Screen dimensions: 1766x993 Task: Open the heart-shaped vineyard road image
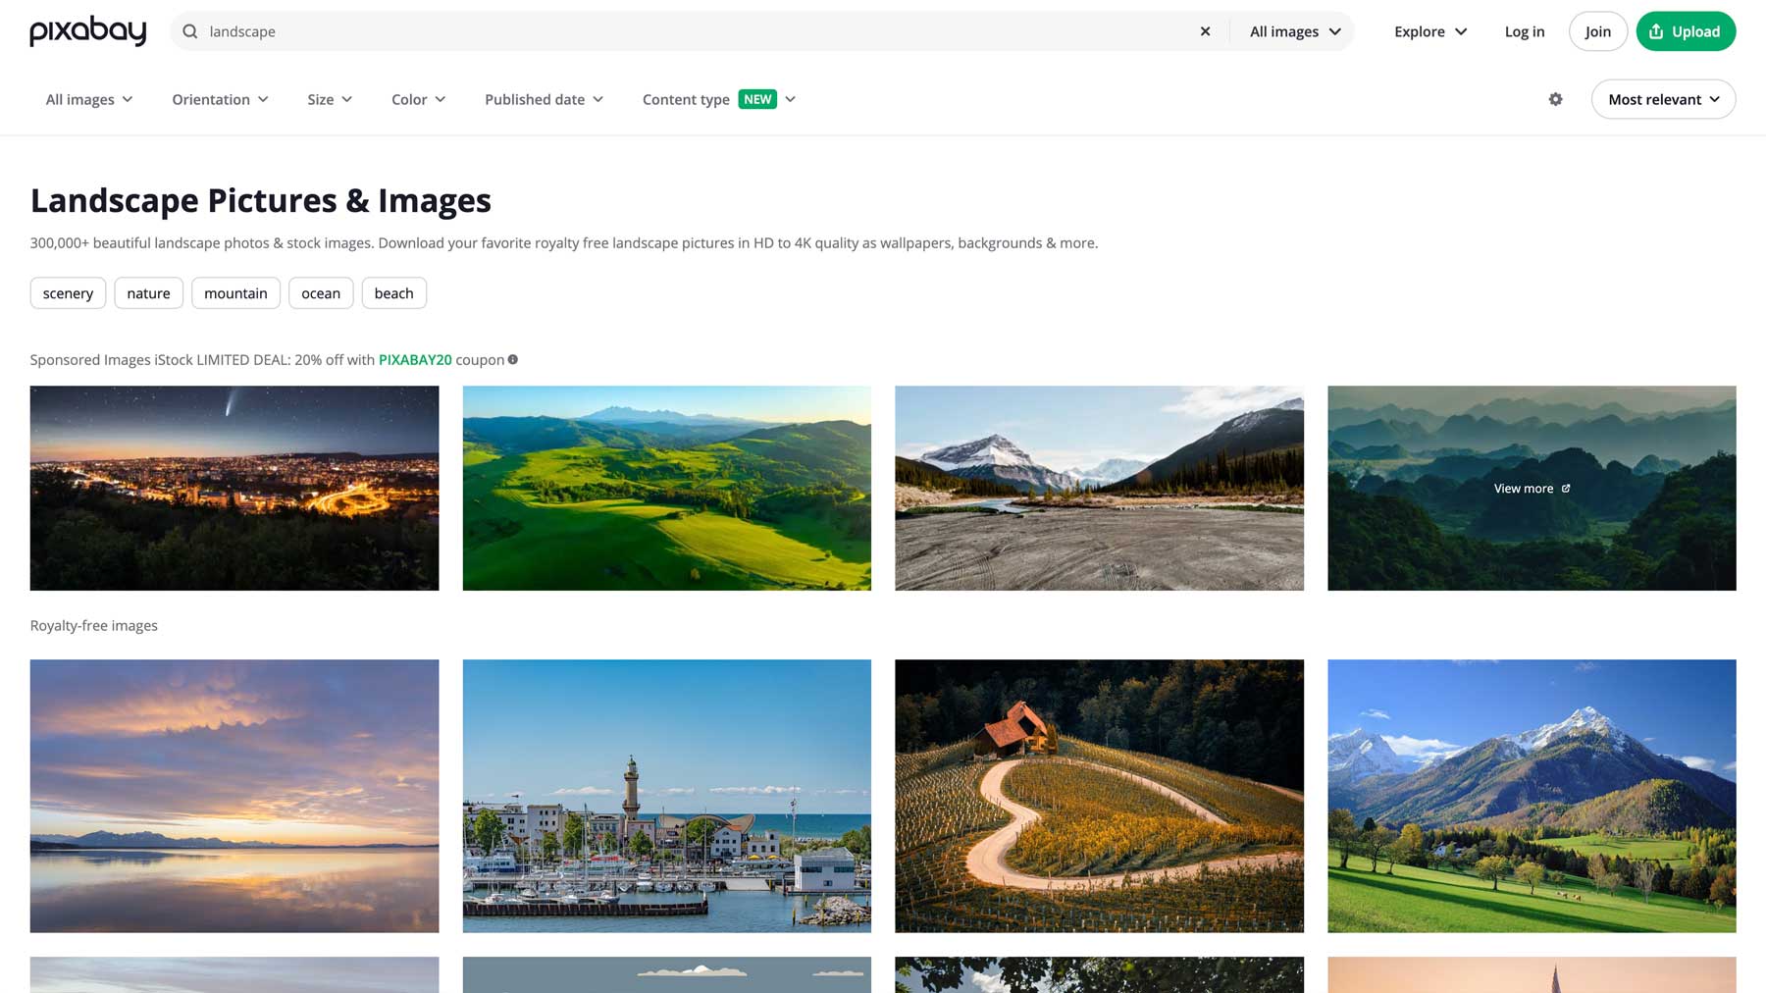point(1099,796)
